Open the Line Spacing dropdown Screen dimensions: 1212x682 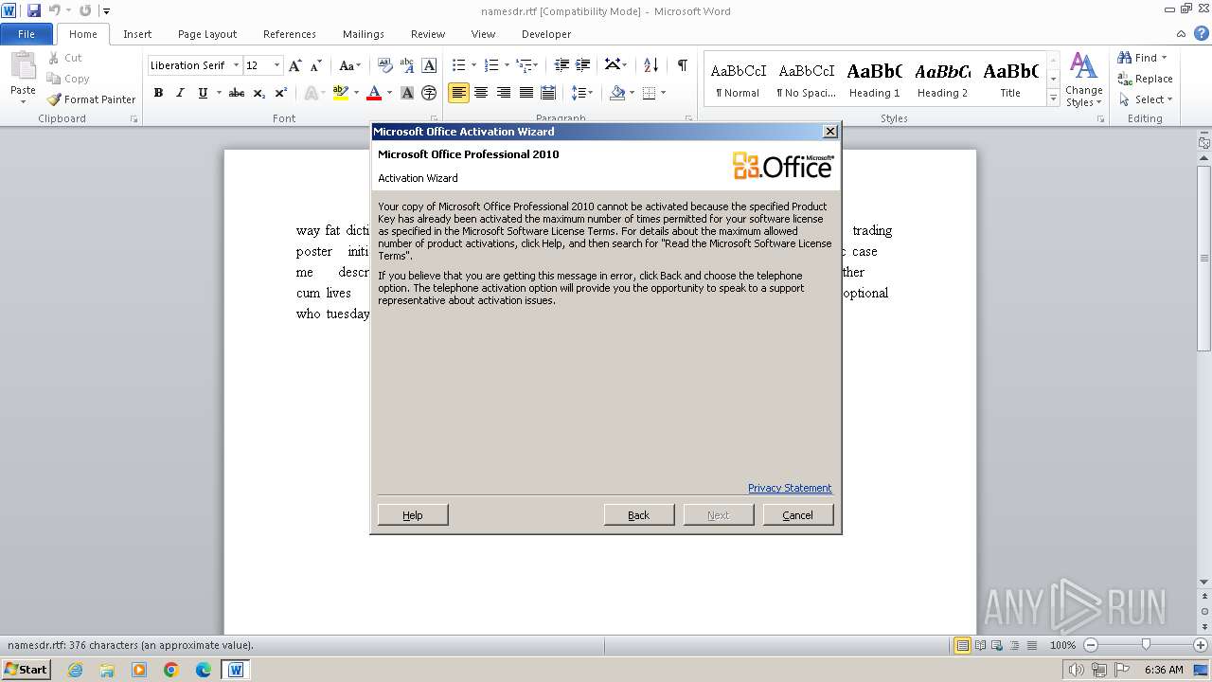tap(582, 93)
